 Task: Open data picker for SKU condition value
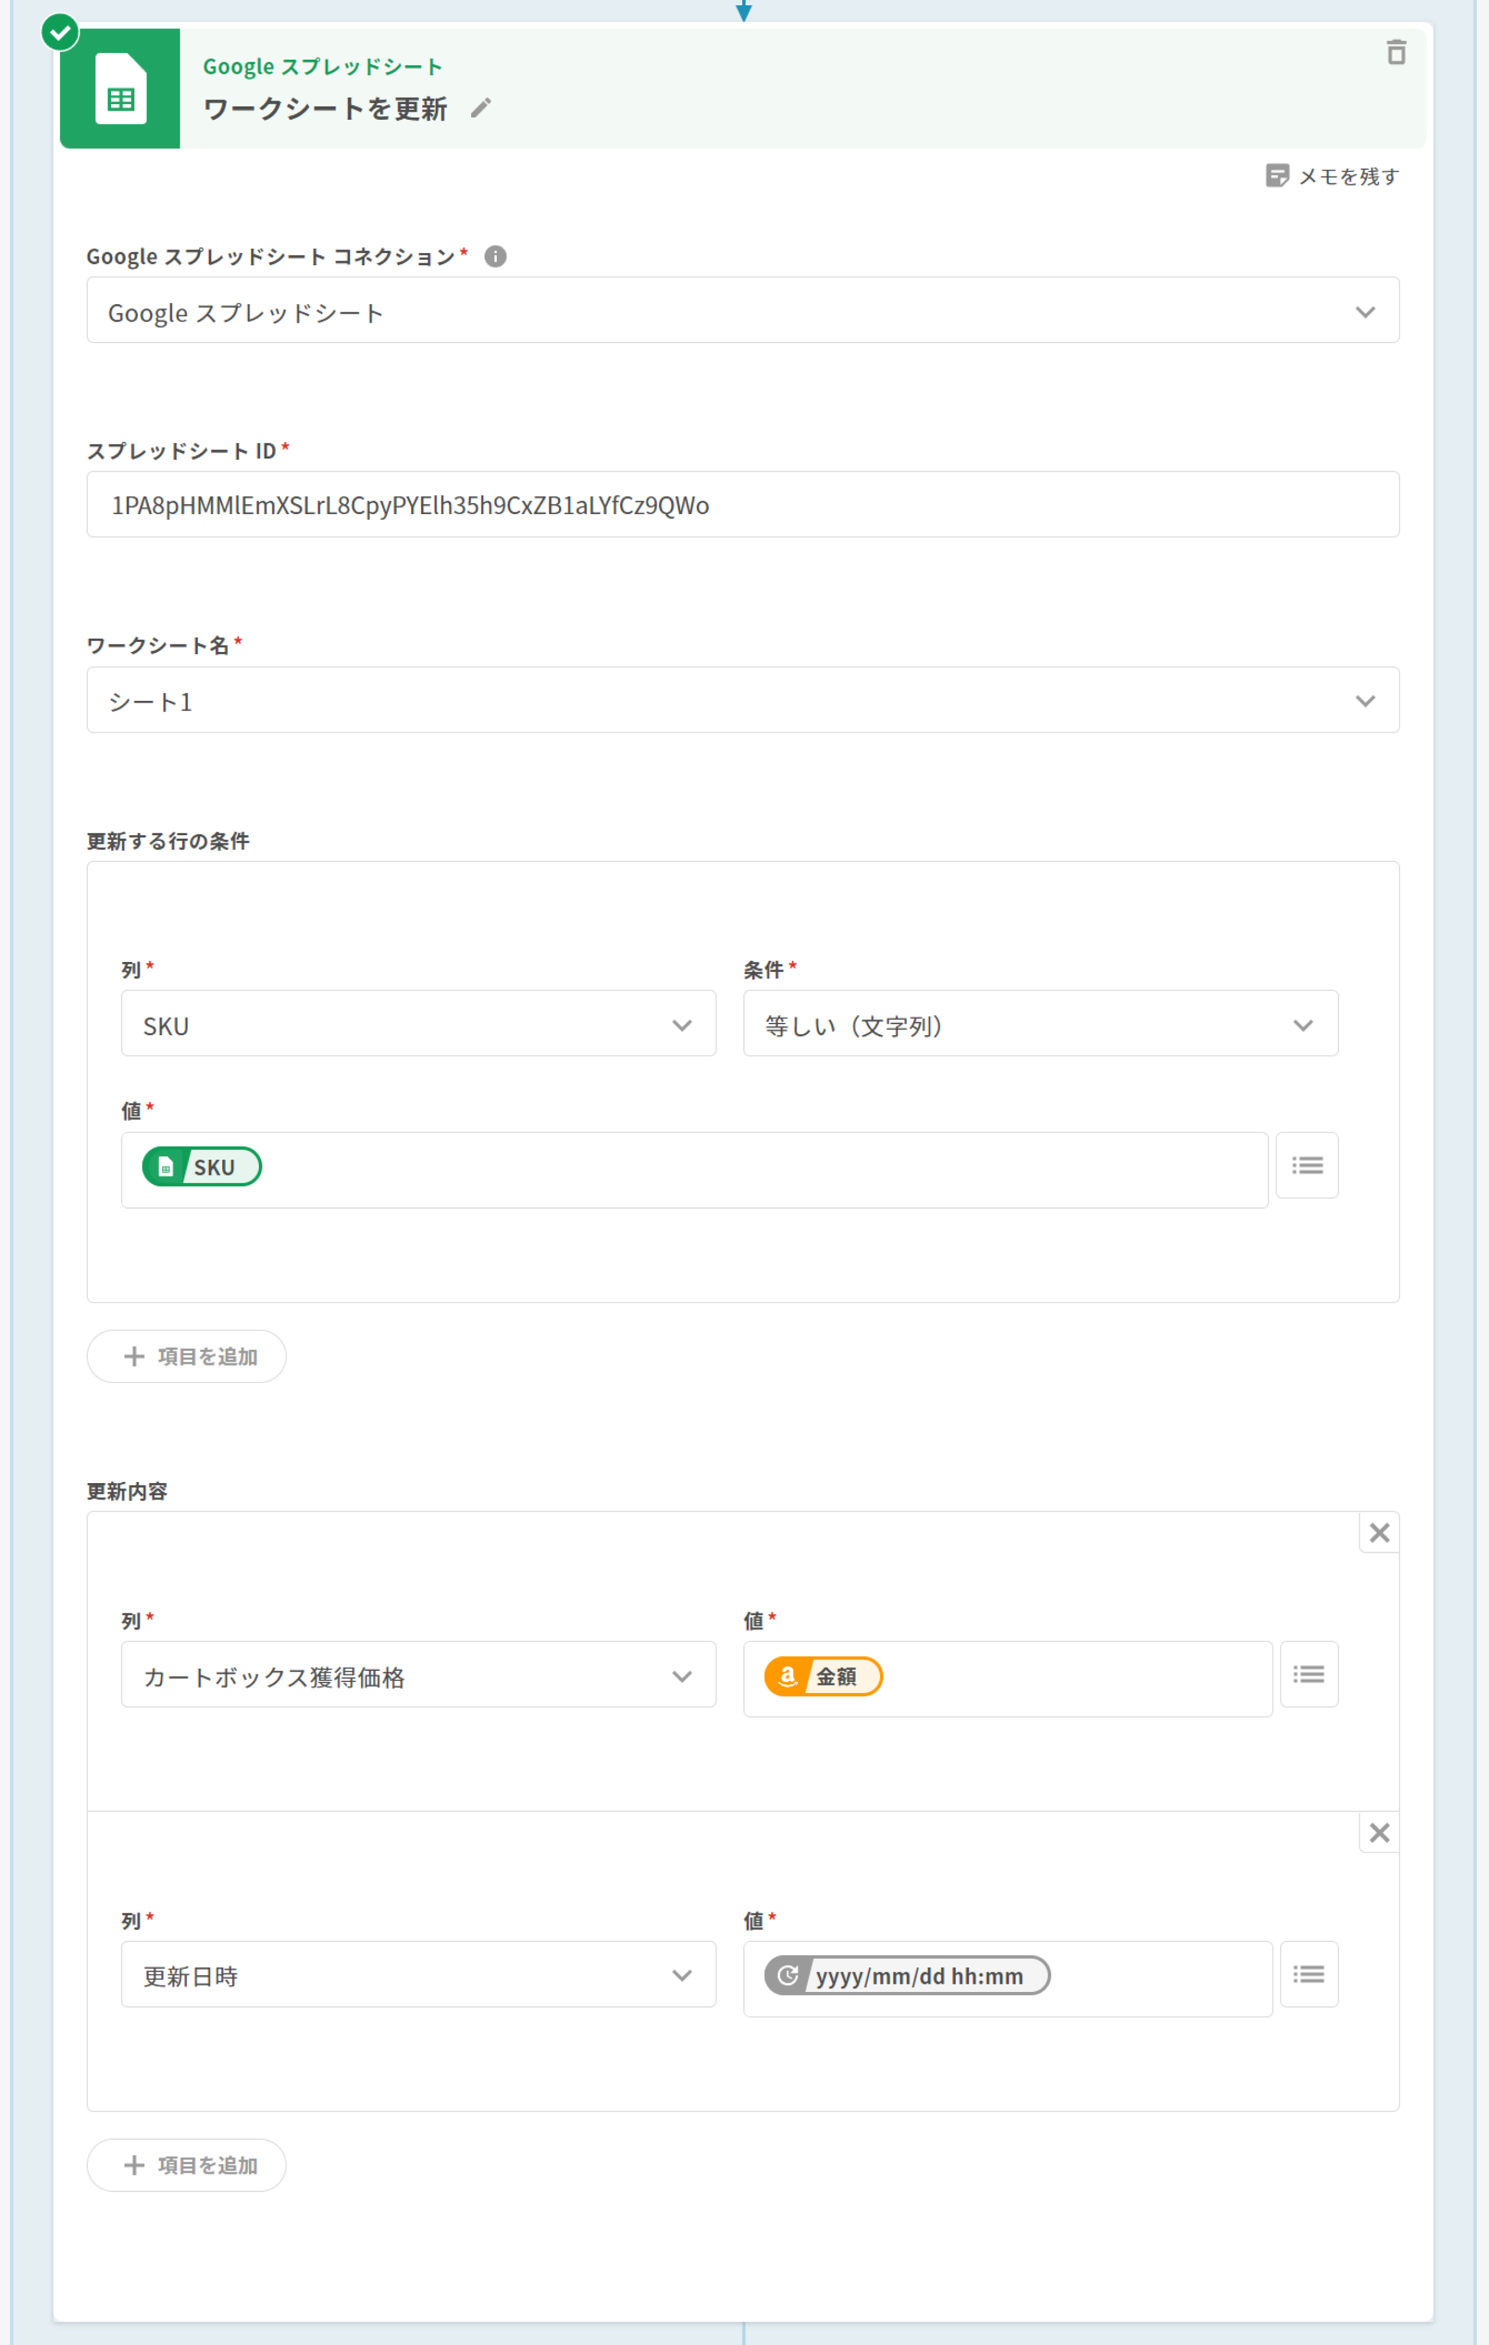pos(1306,1165)
